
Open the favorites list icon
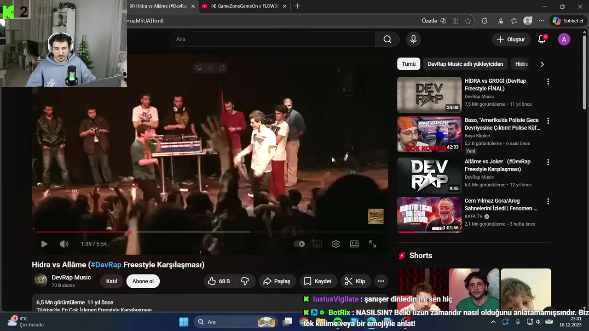(514, 21)
